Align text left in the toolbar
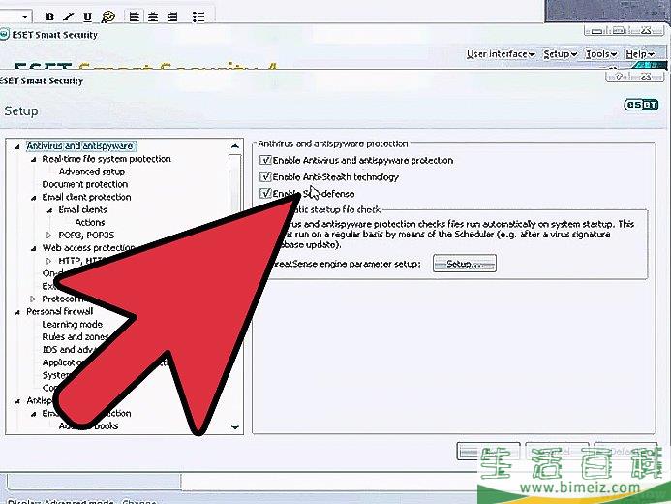Image resolution: width=671 pixels, height=504 pixels. pyautogui.click(x=135, y=16)
